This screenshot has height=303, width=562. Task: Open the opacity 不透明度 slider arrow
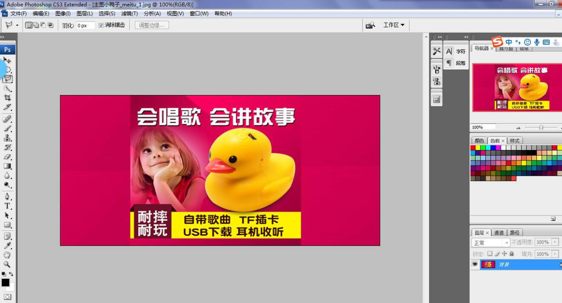555,242
